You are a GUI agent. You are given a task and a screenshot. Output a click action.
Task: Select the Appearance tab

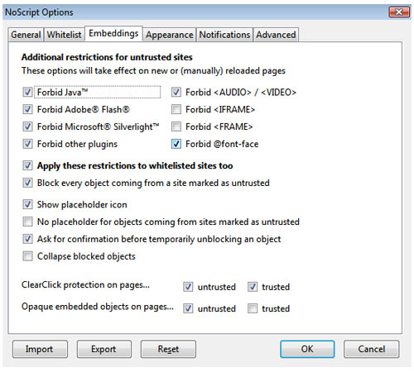[x=169, y=35]
